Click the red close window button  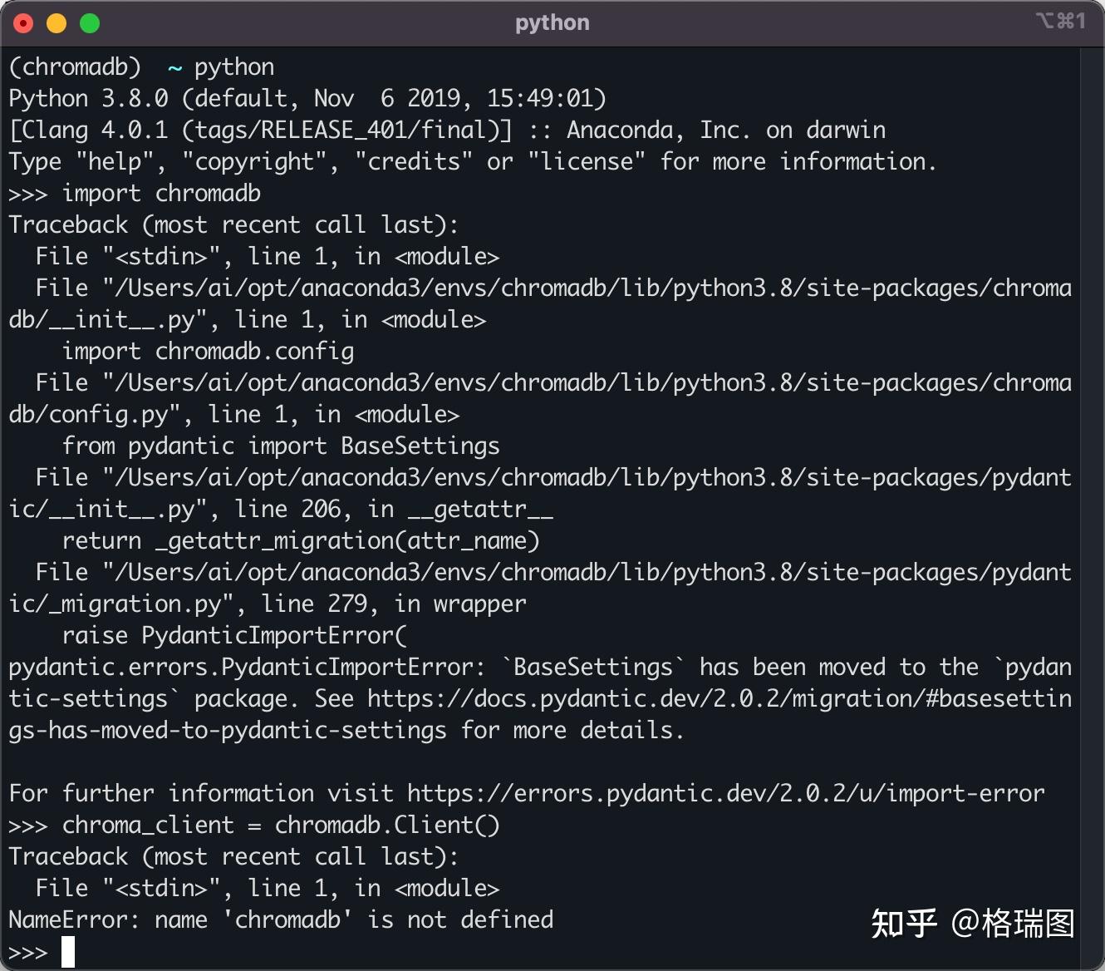tap(23, 23)
